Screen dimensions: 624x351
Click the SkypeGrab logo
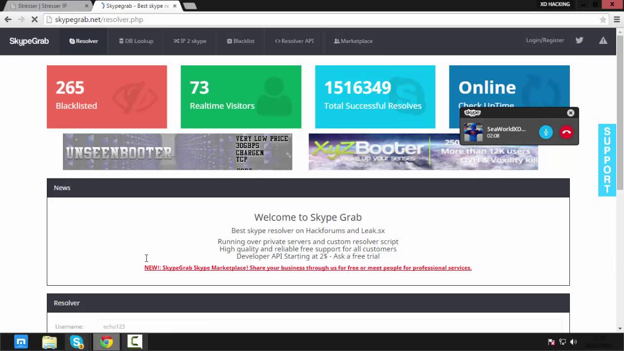coord(29,41)
